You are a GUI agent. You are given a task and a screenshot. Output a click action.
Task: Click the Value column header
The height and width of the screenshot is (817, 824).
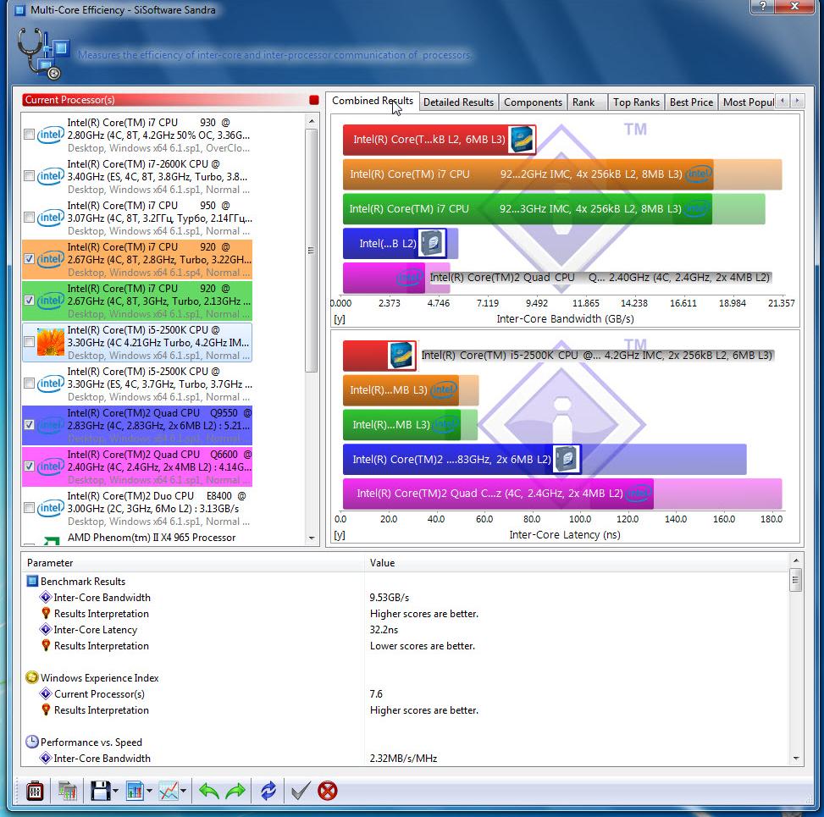(x=577, y=563)
